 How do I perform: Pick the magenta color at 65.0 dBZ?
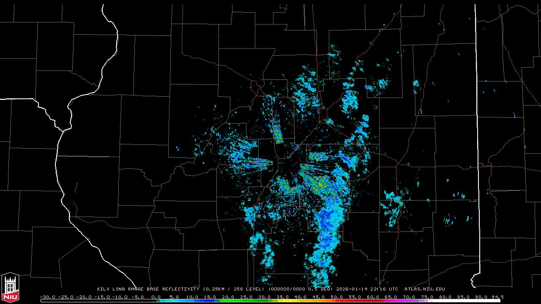click(391, 301)
